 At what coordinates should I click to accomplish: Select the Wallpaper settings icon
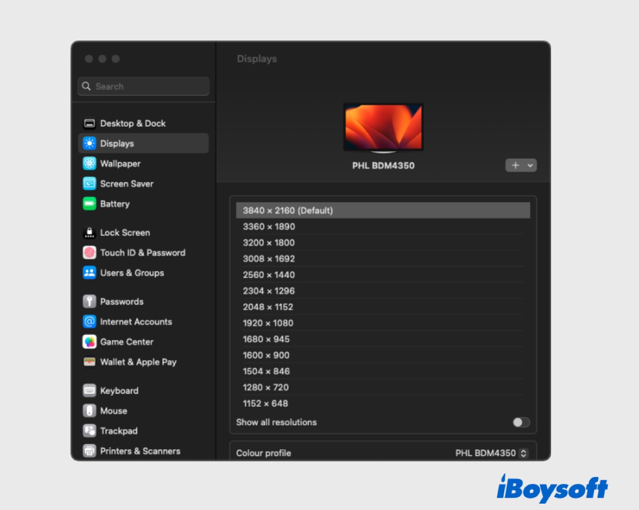click(x=119, y=163)
